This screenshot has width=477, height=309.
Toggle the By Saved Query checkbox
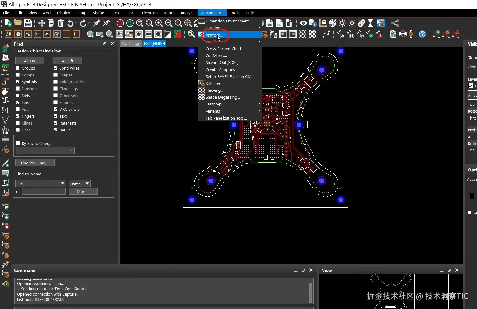[18, 143]
